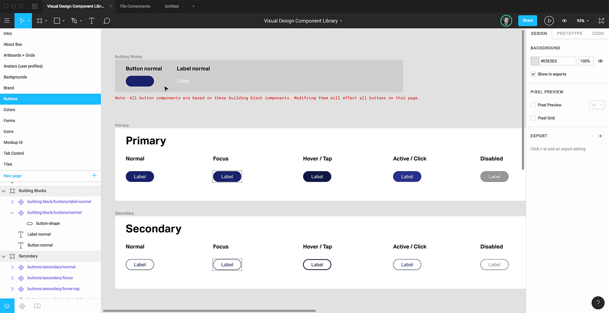Open shape tools dropdown arrow
Screen dimensions: 609x313
click(x=64, y=21)
